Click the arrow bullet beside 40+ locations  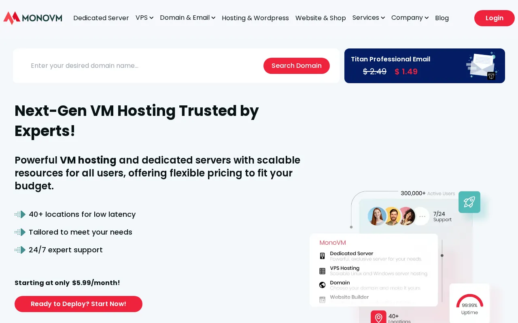click(20, 214)
